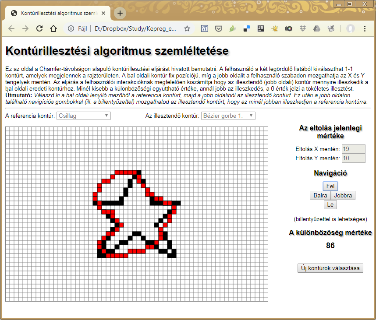Click the user profile avatar icon
376x320 pixels.
point(350,29)
